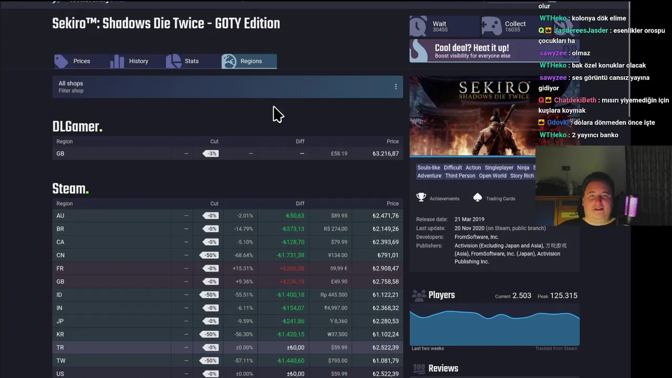Click the Stats pie chart icon
Viewport: 672px width, 378px height.
pos(173,61)
